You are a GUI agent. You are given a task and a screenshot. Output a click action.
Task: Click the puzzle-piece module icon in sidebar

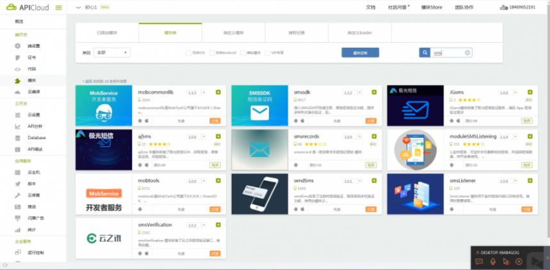(18, 81)
